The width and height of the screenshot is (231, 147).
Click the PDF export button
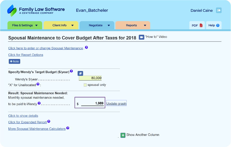[x=197, y=25]
